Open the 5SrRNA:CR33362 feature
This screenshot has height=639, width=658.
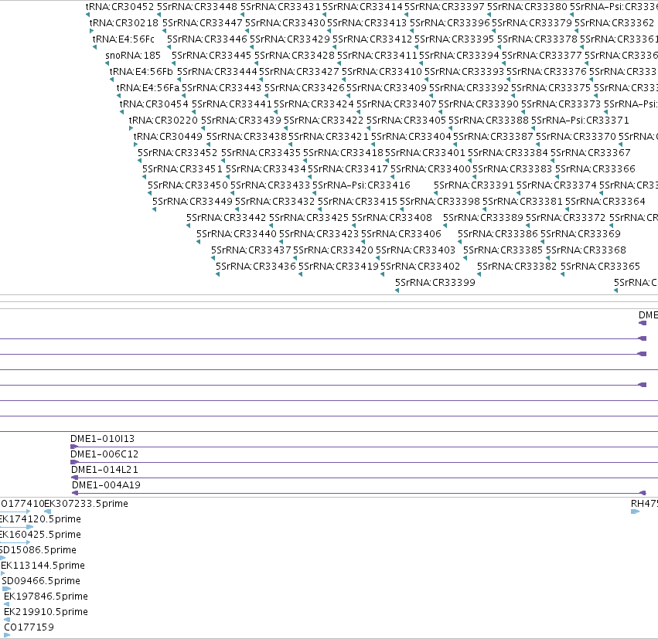click(615, 23)
